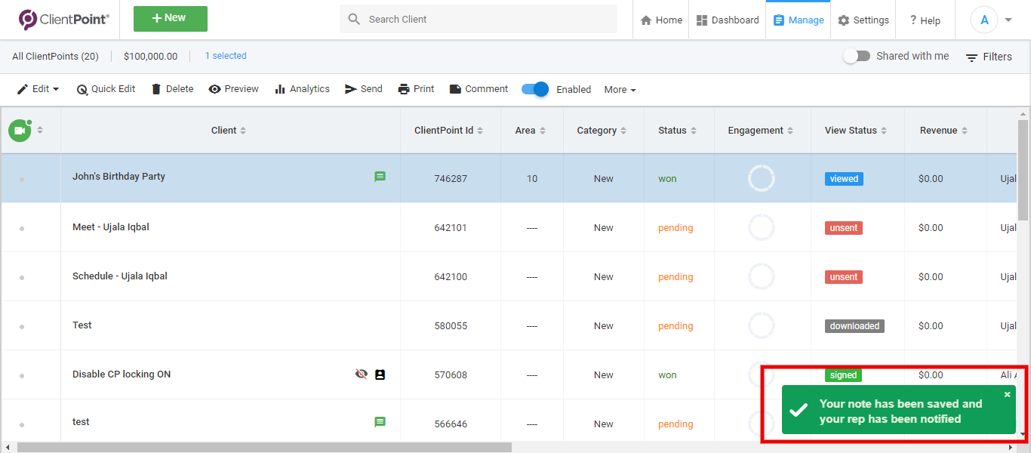Click Comment in the toolbar
The height and width of the screenshot is (453, 1031).
479,89
